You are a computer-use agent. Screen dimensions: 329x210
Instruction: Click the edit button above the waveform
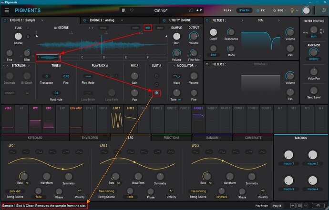[148, 28]
